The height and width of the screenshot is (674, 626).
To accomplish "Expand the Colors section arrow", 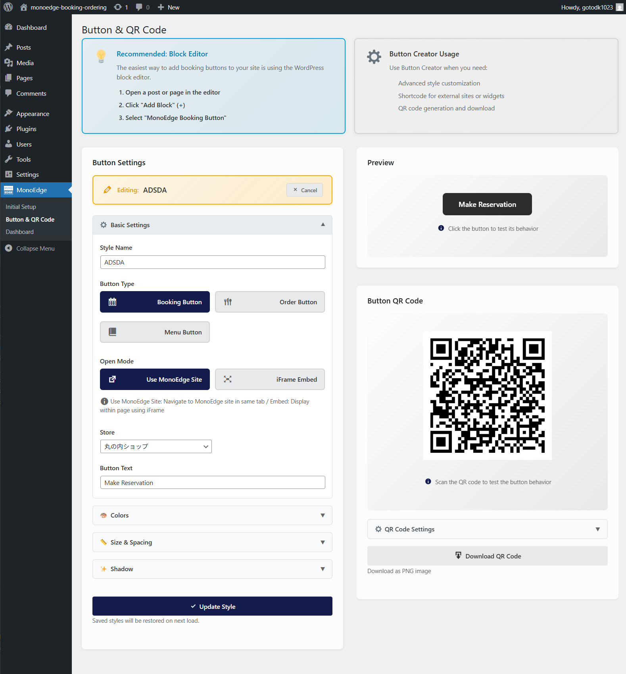I will 323,515.
